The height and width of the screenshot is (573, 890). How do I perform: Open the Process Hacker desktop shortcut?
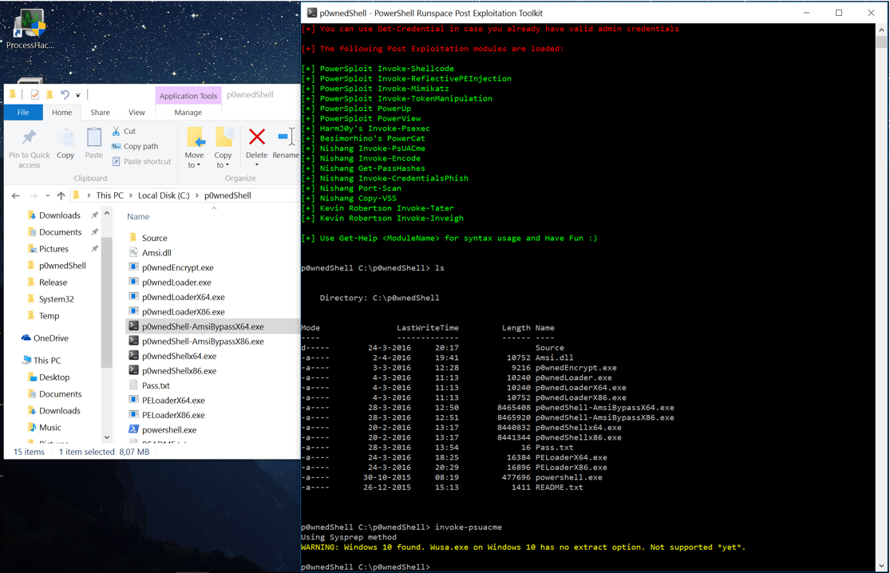(29, 22)
